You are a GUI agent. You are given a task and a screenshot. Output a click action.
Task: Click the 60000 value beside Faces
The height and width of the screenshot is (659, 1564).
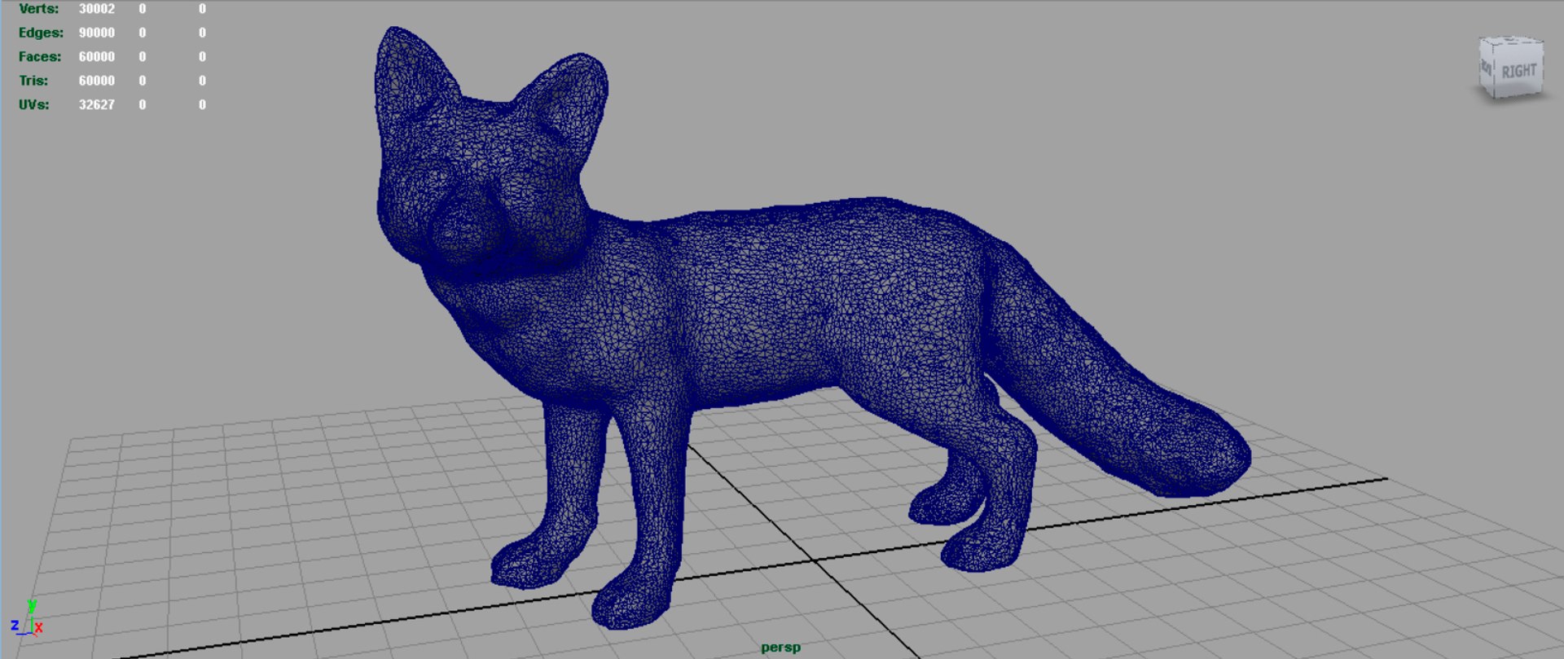tap(97, 56)
